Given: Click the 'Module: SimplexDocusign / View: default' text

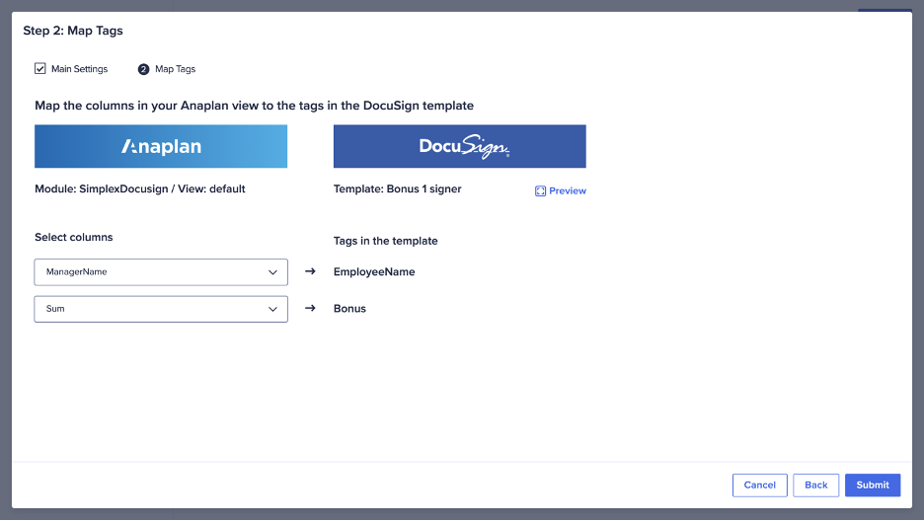Looking at the screenshot, I should click(139, 189).
